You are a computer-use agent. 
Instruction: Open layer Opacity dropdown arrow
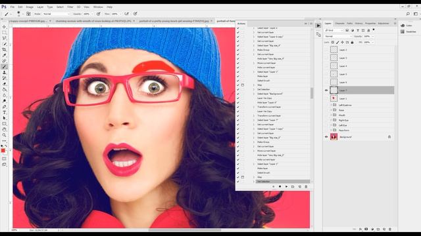(372, 36)
